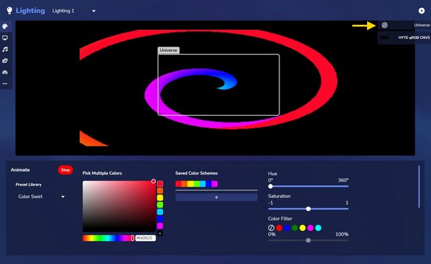
Task: Select the HYTE qRGB CNVS device entry
Action: coord(404,38)
